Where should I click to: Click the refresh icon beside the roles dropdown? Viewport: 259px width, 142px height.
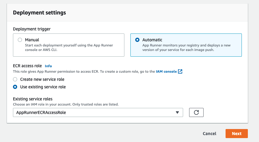pyautogui.click(x=196, y=112)
